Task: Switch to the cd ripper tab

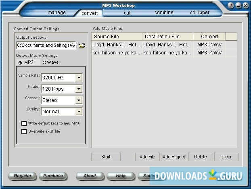Action: point(200,12)
